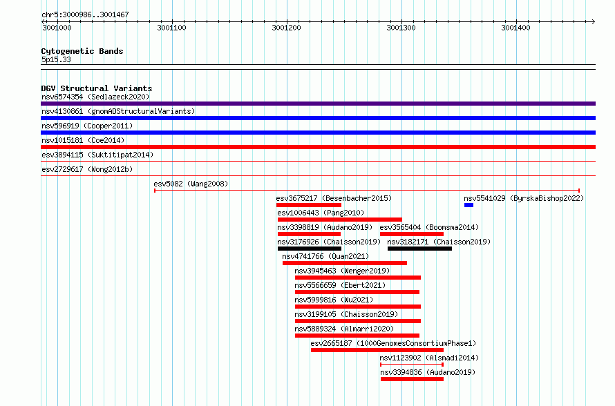Image resolution: width=615 pixels, height=406 pixels.
Task: Open nsv5889324 (Almarri2020) label
Action: pos(344,329)
